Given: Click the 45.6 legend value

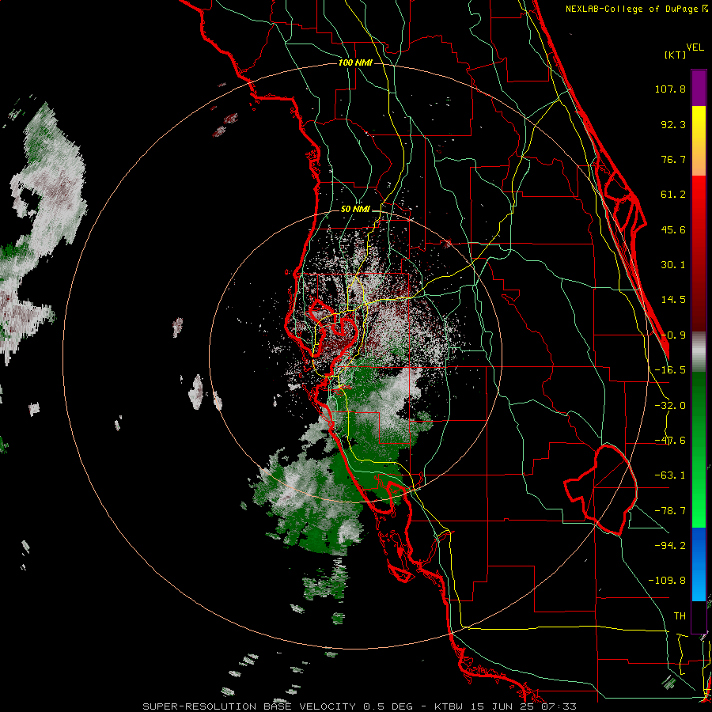Looking at the screenshot, I should (673, 229).
